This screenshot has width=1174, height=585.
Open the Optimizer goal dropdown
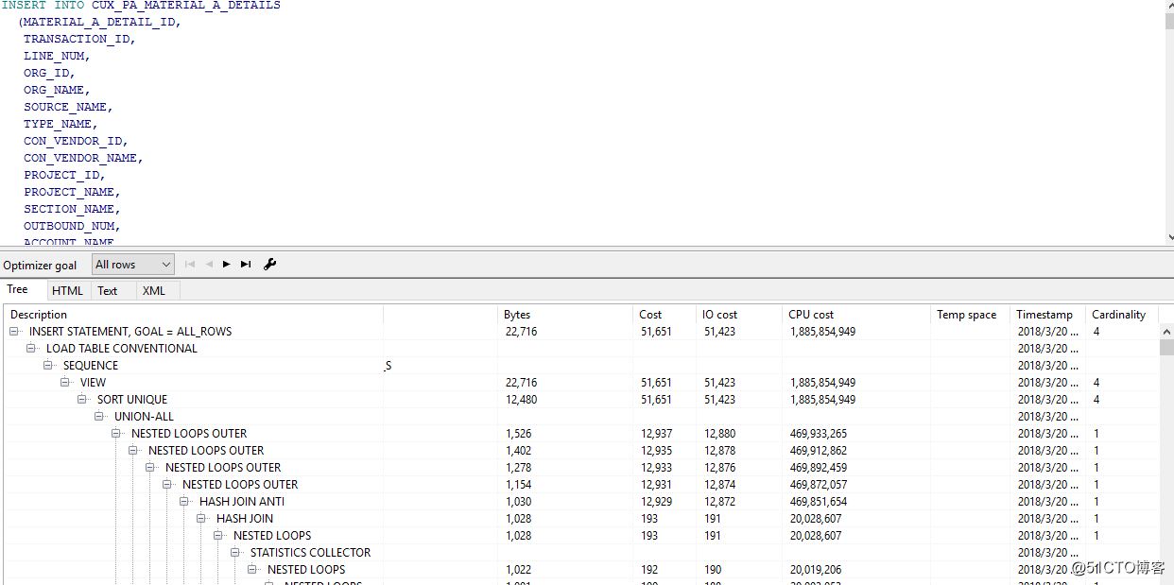(133, 265)
